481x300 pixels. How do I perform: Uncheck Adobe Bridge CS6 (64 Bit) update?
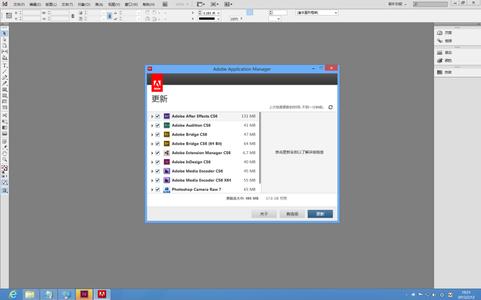coord(158,144)
